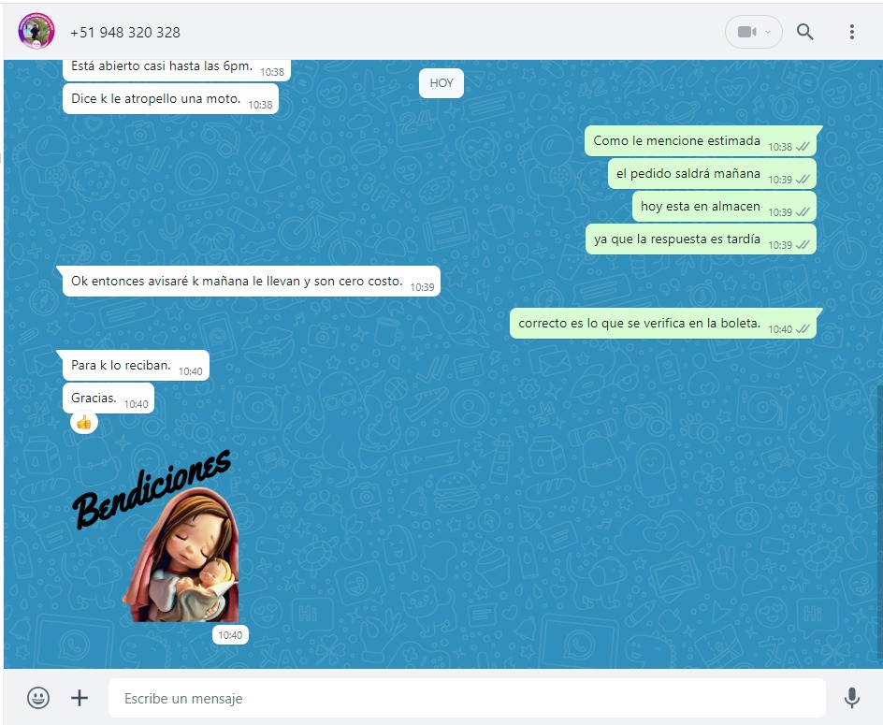Viewport: 883px width, 725px height.
Task: Start a video call with contact
Action: pos(745,32)
